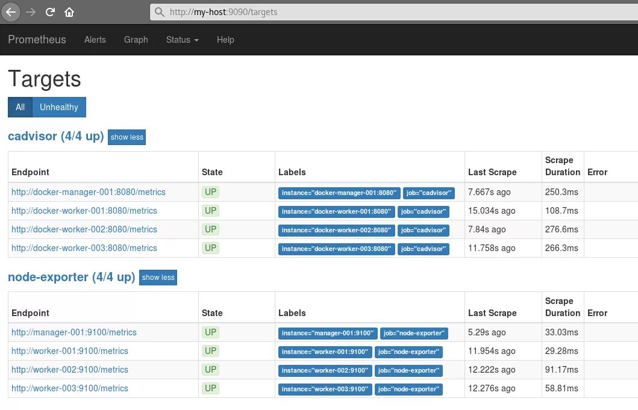Screen dimensions: 638x410
Task: Open docker-worker-002:8080/metrics endpoint link
Action: pos(84,229)
